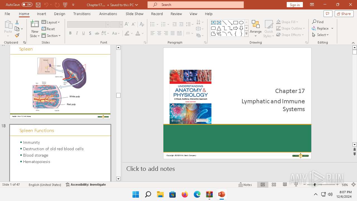Click Decrease List Level icon
The image size is (357, 201).
click(x=175, y=24)
